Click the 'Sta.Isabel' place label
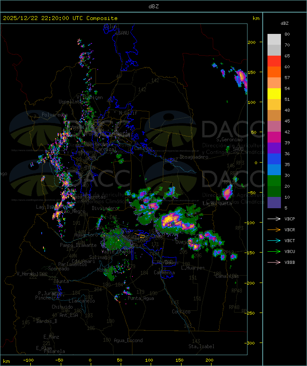Screen dimensions: 307x366 (201, 346)
